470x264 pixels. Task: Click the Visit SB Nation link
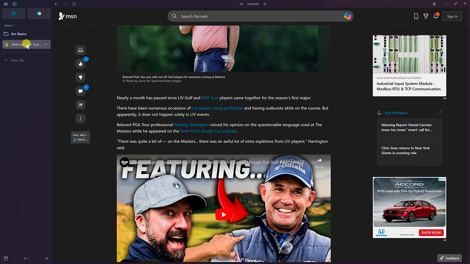point(396,113)
